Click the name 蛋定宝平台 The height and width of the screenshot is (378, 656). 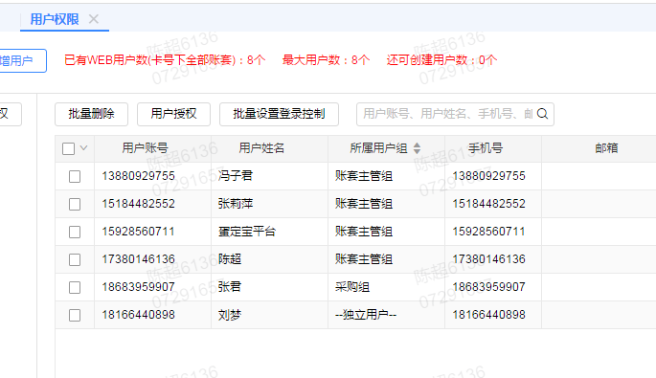(247, 232)
